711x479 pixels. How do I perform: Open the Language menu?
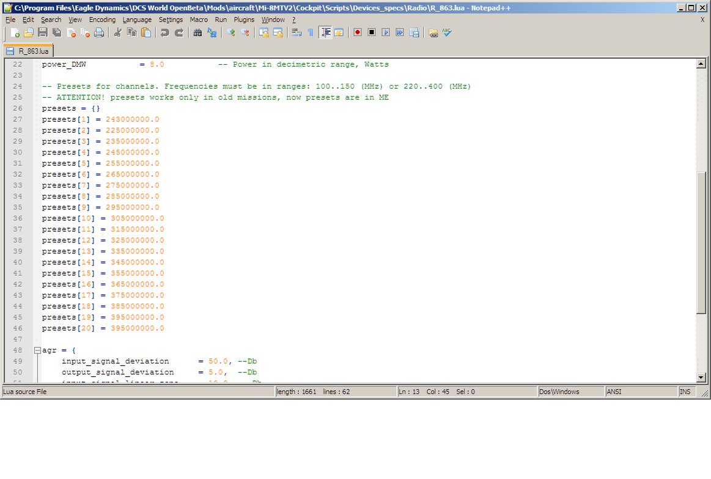(137, 20)
